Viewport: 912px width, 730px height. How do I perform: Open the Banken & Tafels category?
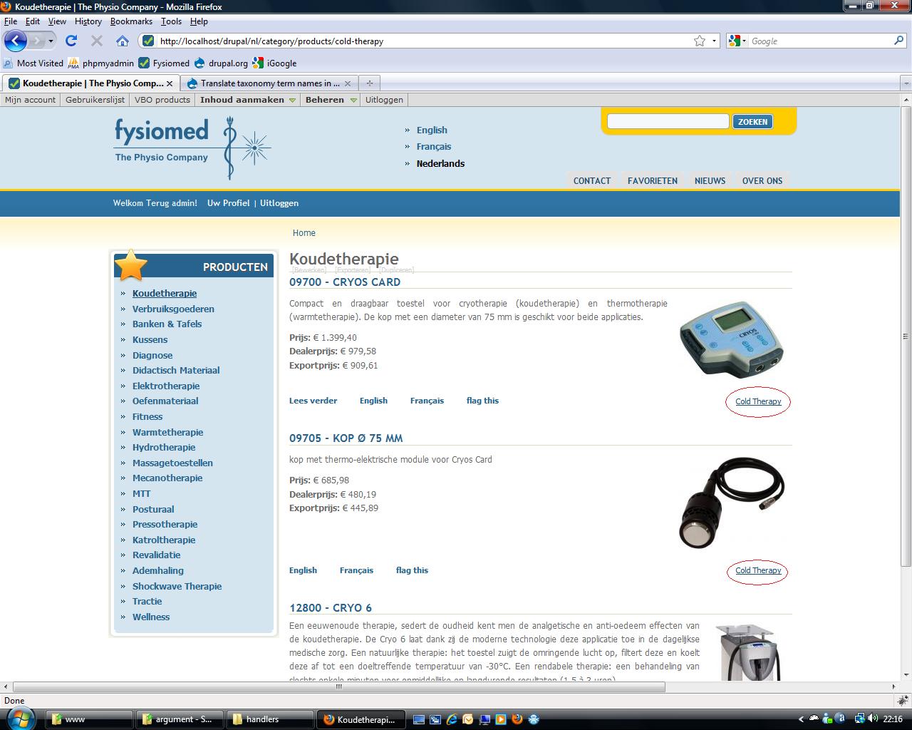point(167,324)
